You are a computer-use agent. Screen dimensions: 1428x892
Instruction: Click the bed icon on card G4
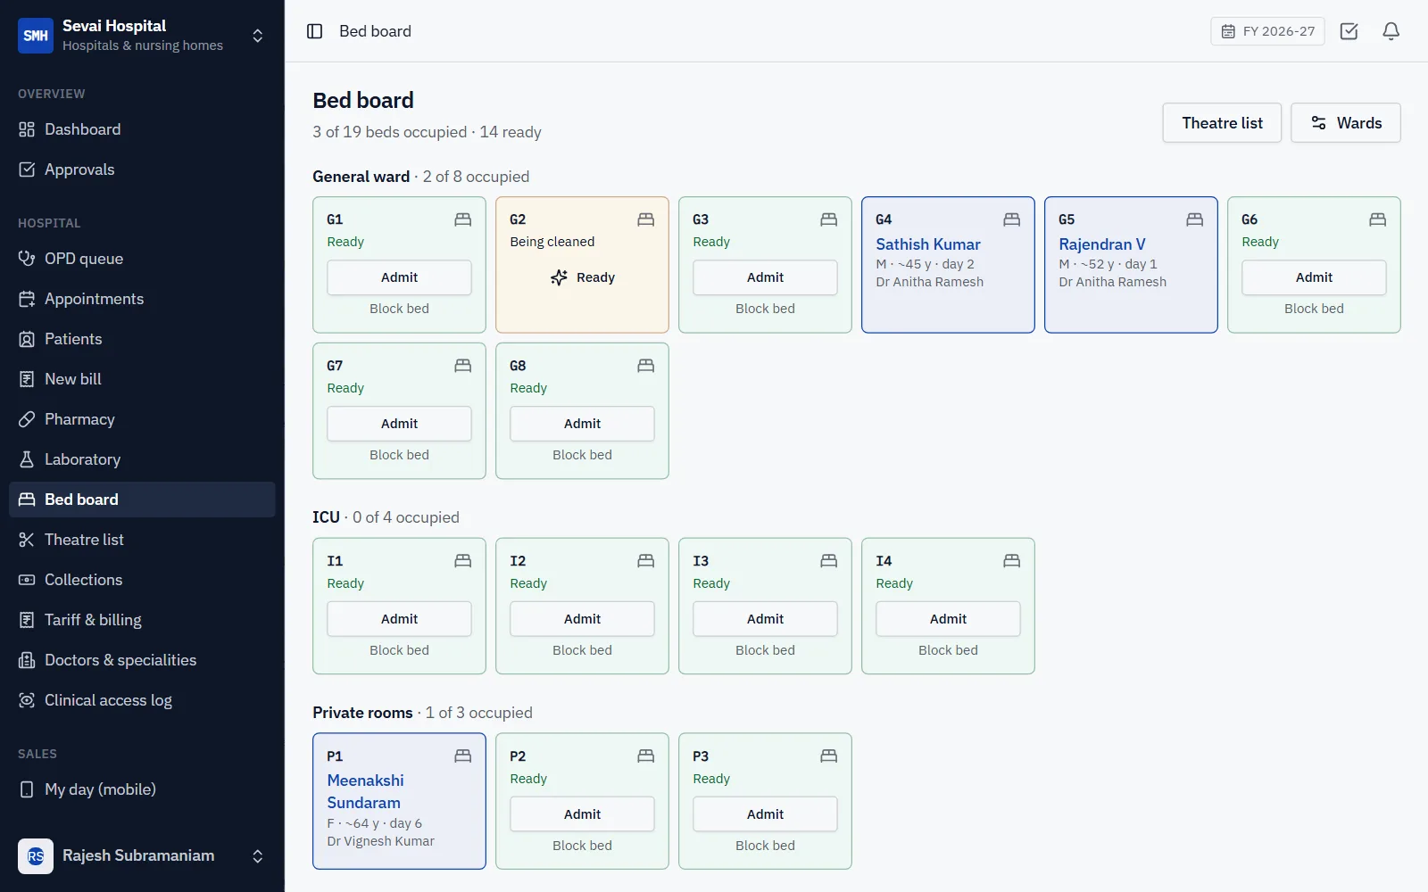pos(1011,219)
